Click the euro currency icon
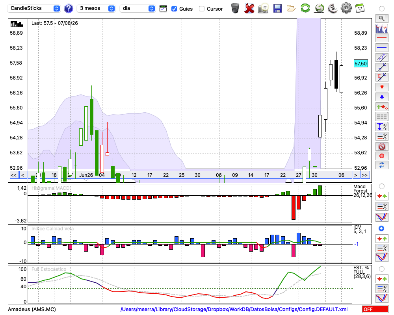394x315 pixels. [333, 8]
